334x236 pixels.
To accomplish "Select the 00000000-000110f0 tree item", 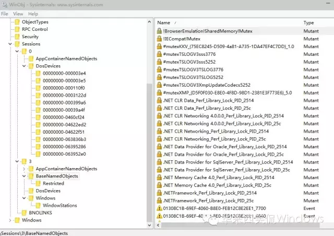I will 64,88.
